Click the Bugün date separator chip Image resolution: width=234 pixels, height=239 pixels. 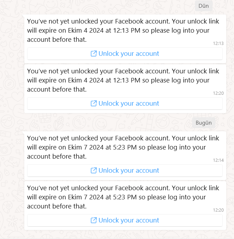(204, 123)
